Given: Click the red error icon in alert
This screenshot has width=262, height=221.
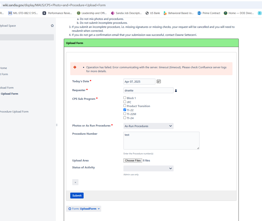Looking at the screenshot, I should [75, 67].
